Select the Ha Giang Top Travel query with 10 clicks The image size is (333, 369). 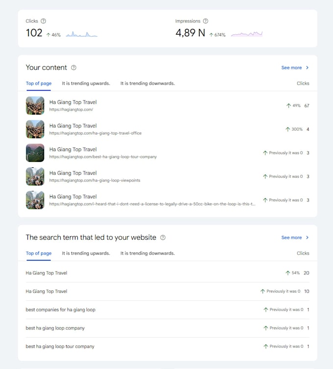[47, 291]
